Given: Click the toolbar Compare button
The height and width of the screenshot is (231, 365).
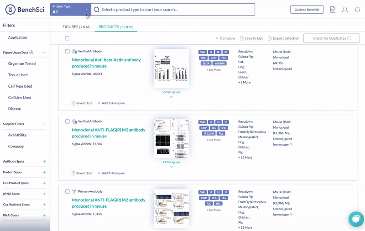Looking at the screenshot, I should coord(225,38).
